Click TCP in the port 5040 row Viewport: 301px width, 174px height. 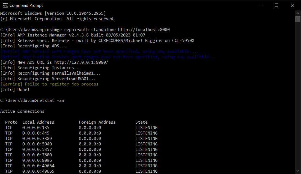tap(9, 144)
